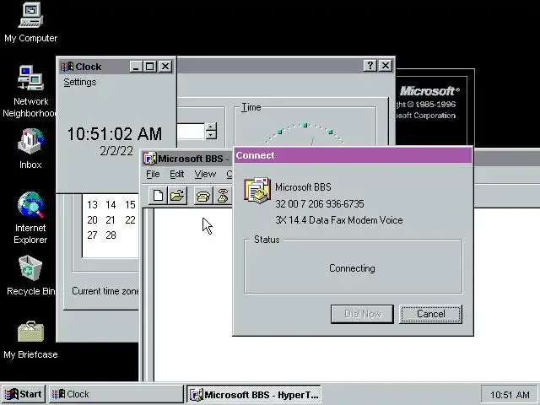Click the Microsoft BBS name in Connect dialog
This screenshot has width=540, height=405.
pos(303,187)
